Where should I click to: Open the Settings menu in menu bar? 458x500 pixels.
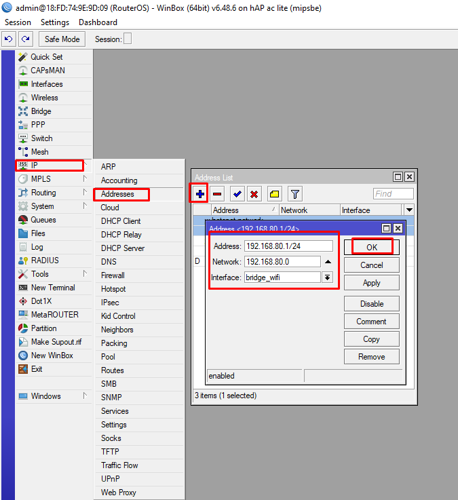point(55,22)
